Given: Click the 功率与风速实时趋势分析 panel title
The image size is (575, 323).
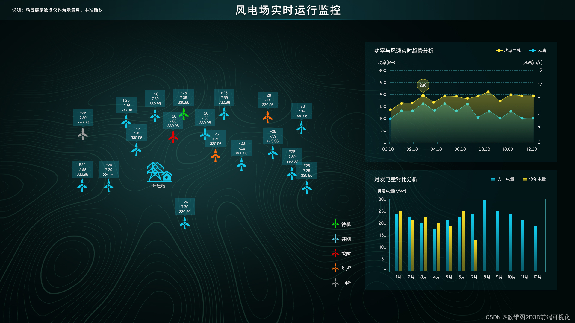Looking at the screenshot, I should (404, 51).
